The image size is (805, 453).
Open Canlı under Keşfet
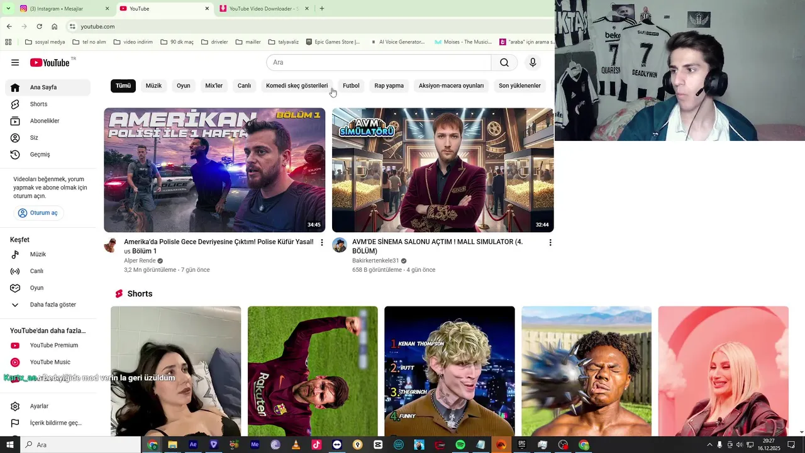point(48,271)
